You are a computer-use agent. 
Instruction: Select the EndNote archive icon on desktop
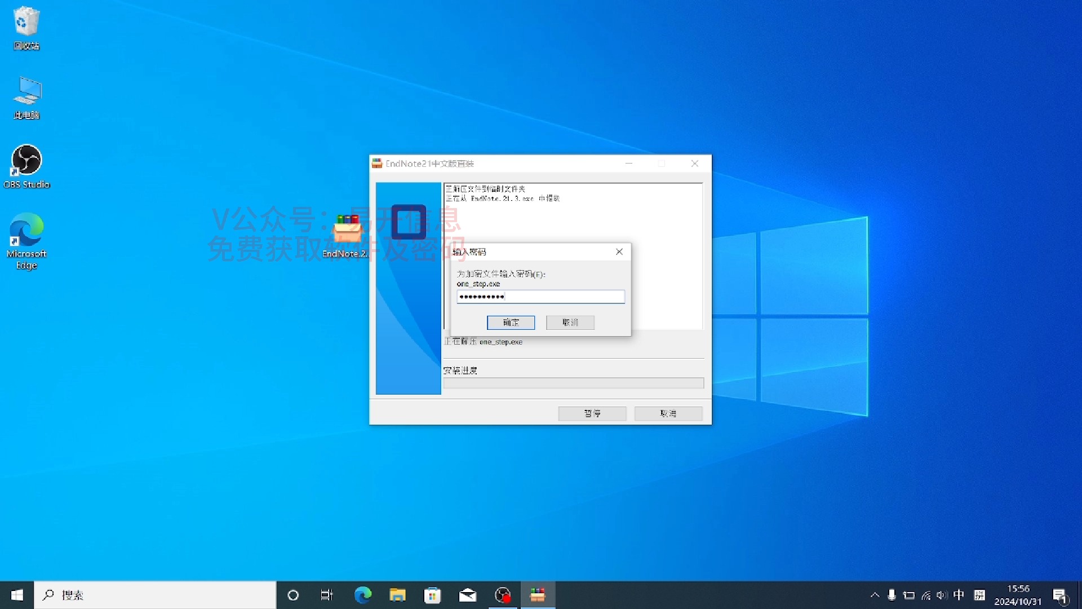pyautogui.click(x=345, y=236)
